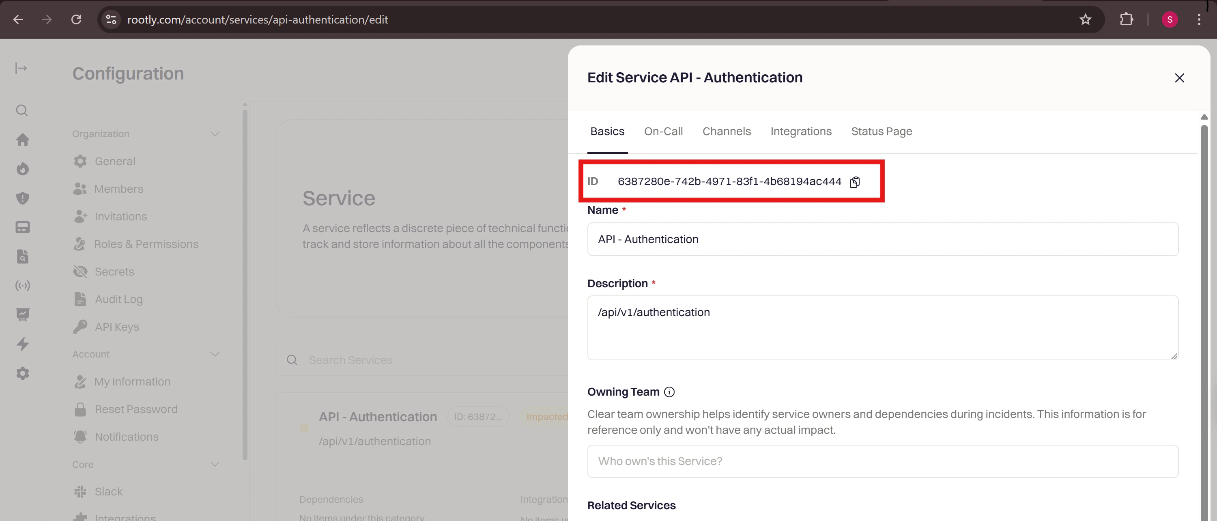Expand sidebar with arrow toggle icon

[x=21, y=69]
